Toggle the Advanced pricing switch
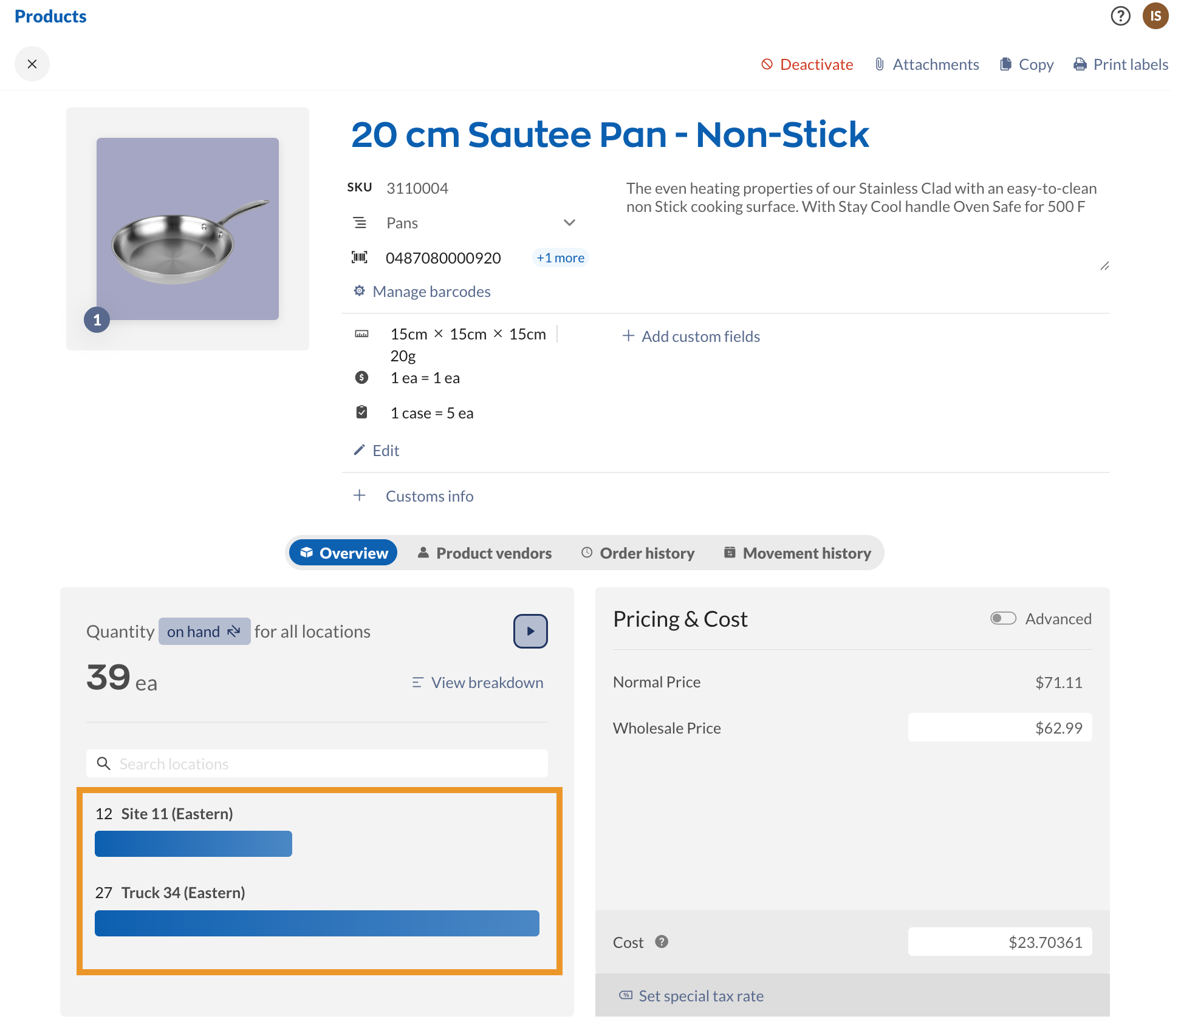1181x1036 pixels. [x=1003, y=618]
